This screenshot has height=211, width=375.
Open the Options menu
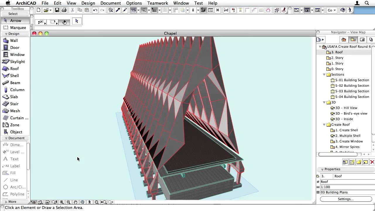(x=134, y=3)
